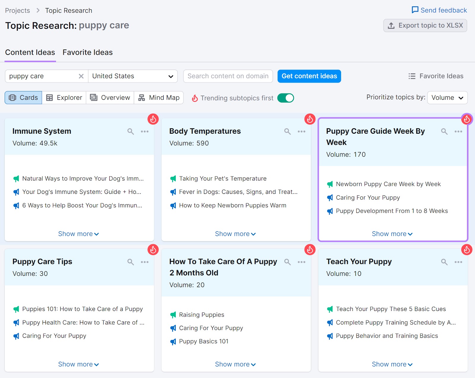Click the search magnifier on Immune System card

130,131
